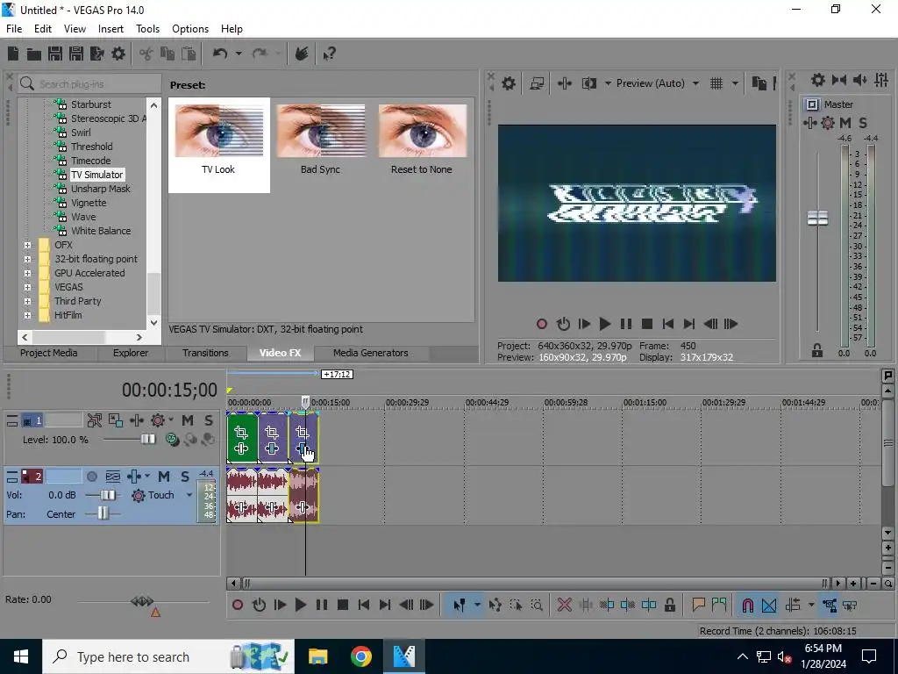The width and height of the screenshot is (898, 674).
Task: Open Video Preview project properties gear
Action: 509,83
